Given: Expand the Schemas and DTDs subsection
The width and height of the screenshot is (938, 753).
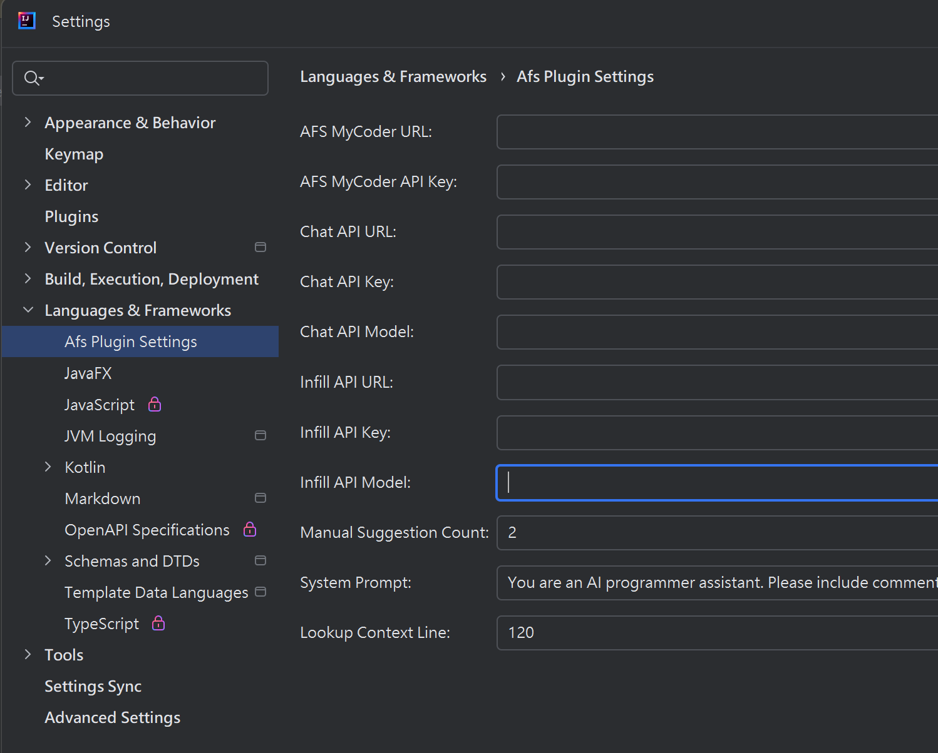Looking at the screenshot, I should click(48, 561).
